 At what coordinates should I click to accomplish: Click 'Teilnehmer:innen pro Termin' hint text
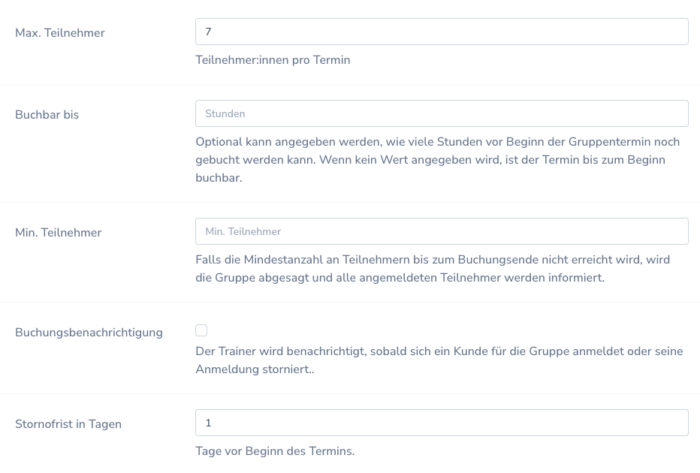pyautogui.click(x=273, y=60)
